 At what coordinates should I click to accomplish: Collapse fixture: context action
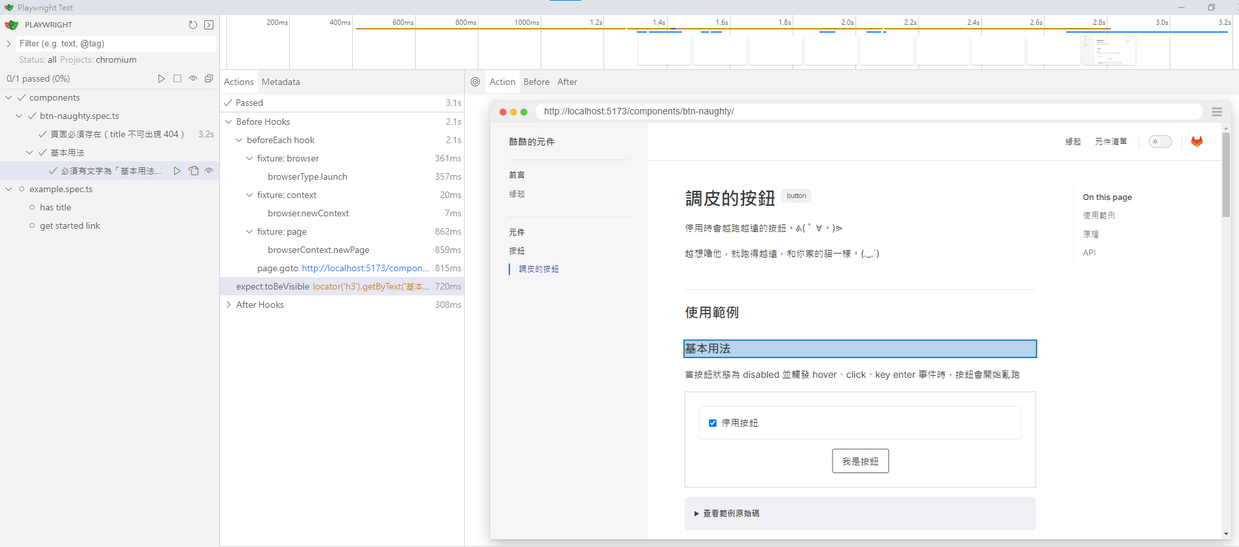(x=249, y=195)
